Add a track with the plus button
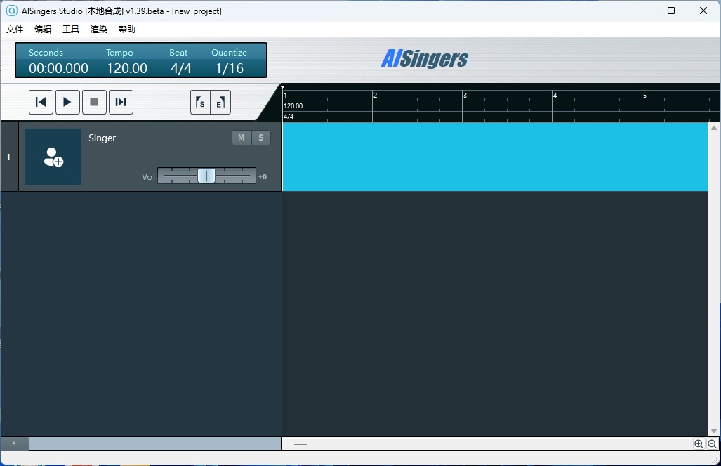721x466 pixels. 14,444
